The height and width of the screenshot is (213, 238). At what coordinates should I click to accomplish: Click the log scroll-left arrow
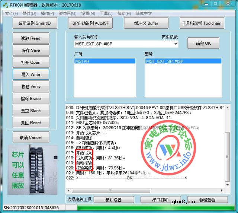coord(68,190)
